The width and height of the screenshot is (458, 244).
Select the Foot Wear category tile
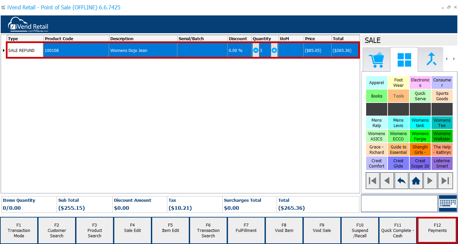click(398, 82)
